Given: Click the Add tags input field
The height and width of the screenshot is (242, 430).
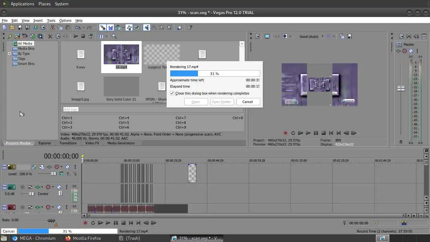Looking at the screenshot, I should pyautogui.click(x=152, y=109).
